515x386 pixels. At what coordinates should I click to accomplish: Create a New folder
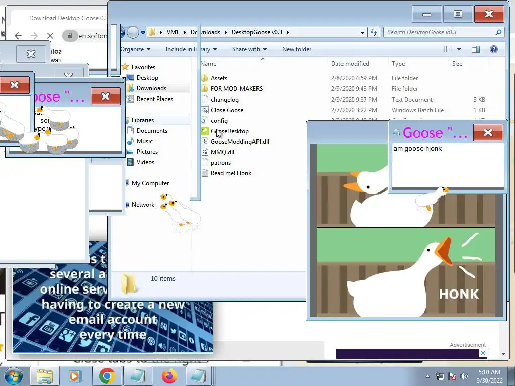pos(297,49)
